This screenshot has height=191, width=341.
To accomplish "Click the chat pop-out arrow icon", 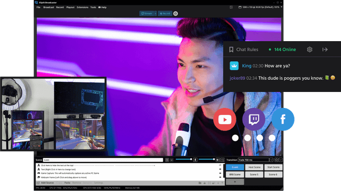I will [325, 50].
